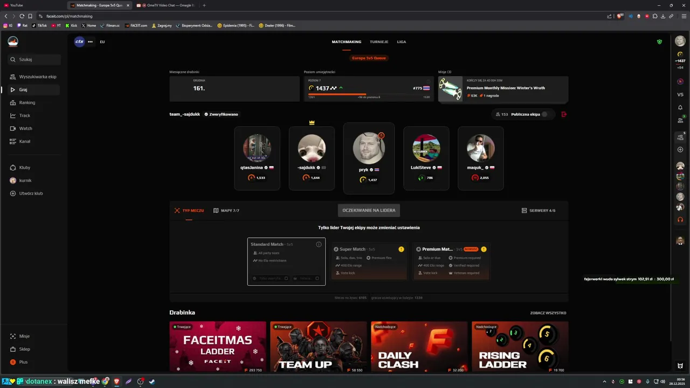Open the three-dots menu beside game icon

[90, 41]
